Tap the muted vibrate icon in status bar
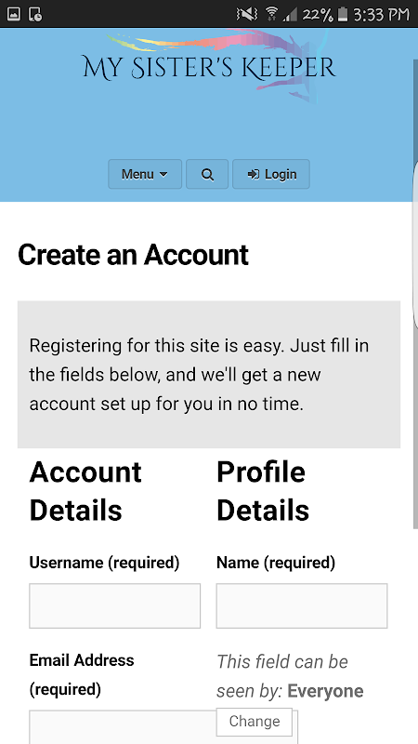Image resolution: width=418 pixels, height=744 pixels. pos(247,14)
